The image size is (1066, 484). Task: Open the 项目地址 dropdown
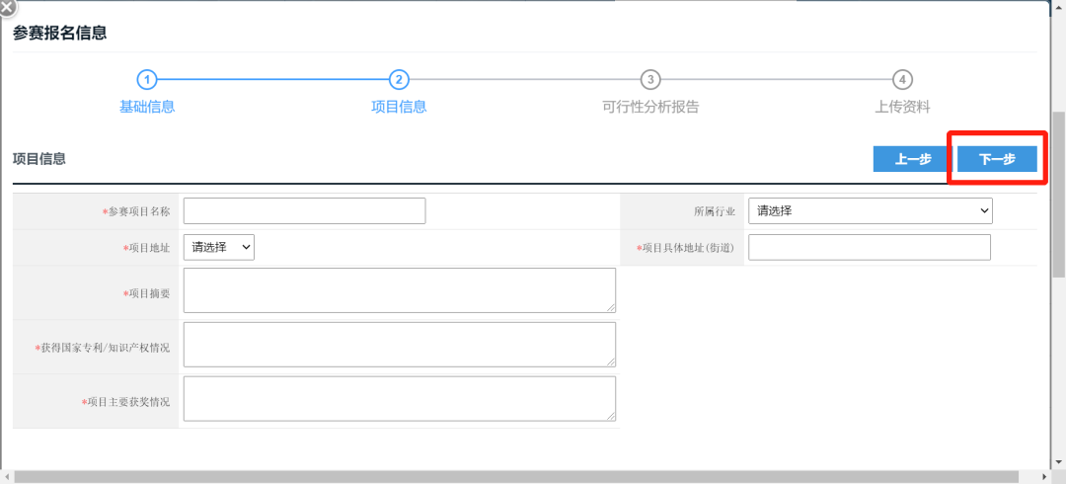[219, 248]
